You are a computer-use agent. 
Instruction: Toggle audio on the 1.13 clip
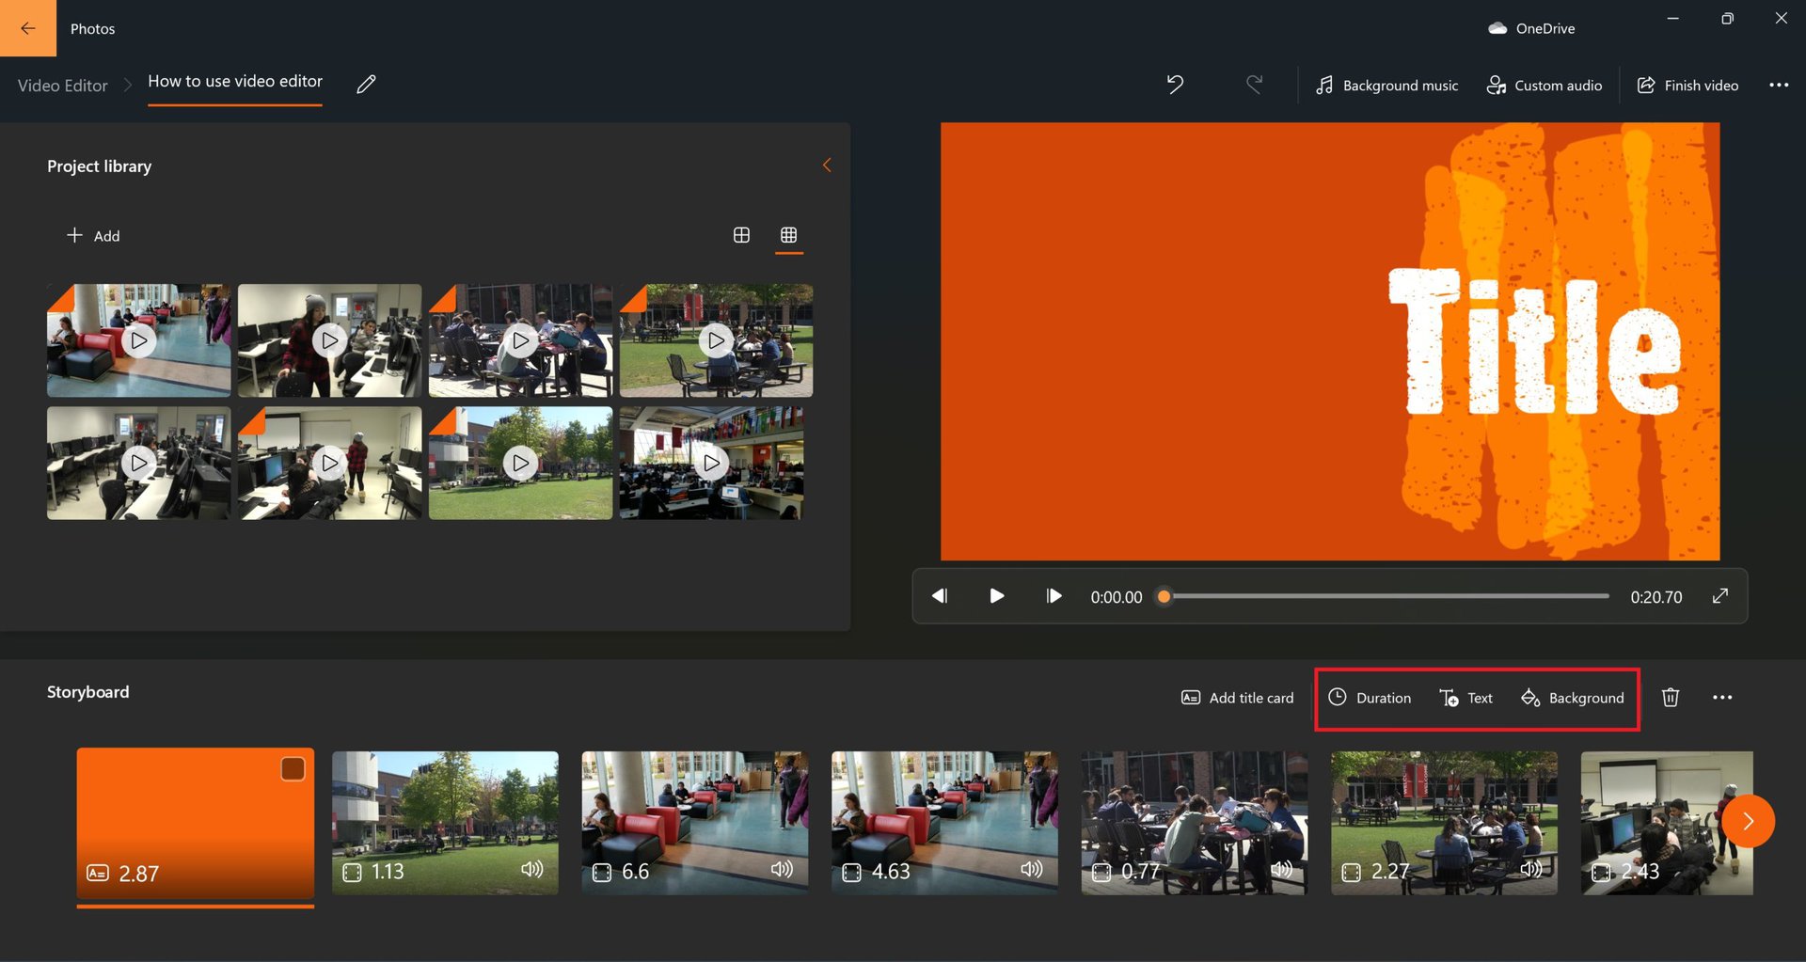tap(532, 869)
